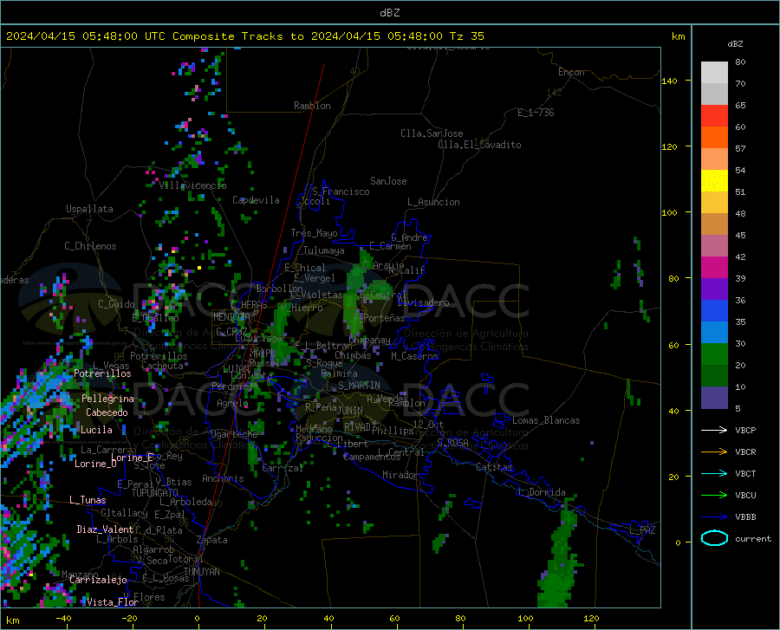The image size is (780, 630).
Task: Click the dBZ header above the color scale
Action: (x=735, y=44)
